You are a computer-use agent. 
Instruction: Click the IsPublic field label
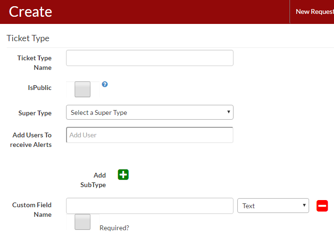[x=40, y=88]
